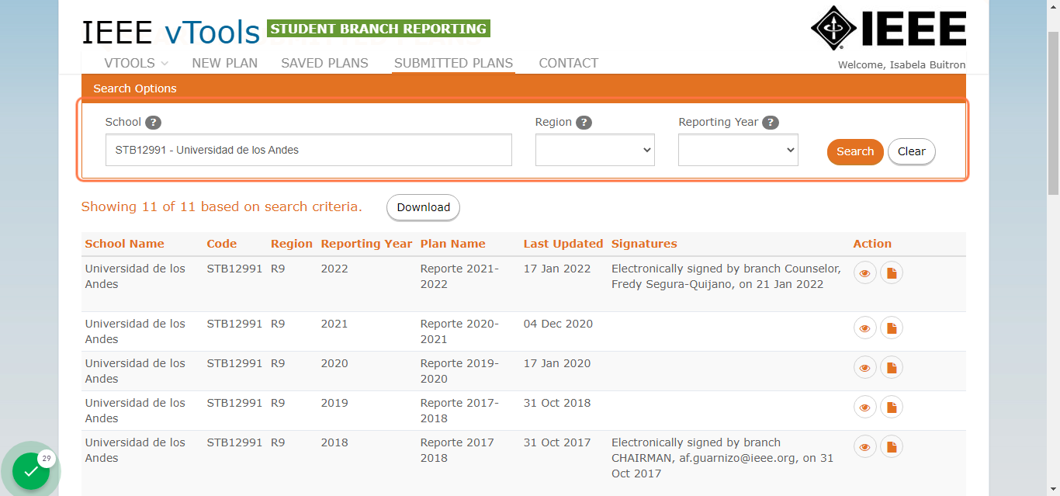Open the Reporting Year dropdown
Image resolution: width=1060 pixels, height=496 pixels.
(x=738, y=150)
